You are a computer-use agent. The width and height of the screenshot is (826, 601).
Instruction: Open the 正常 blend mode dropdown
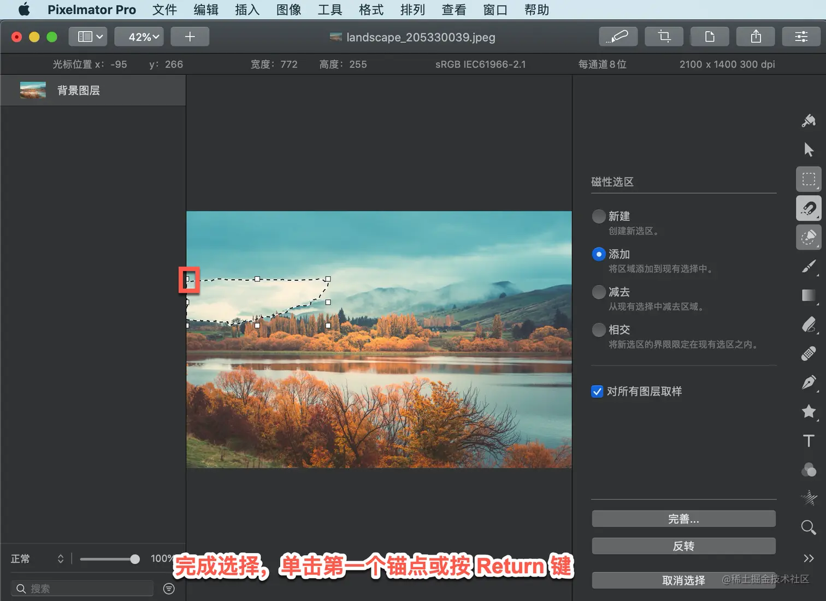point(37,558)
